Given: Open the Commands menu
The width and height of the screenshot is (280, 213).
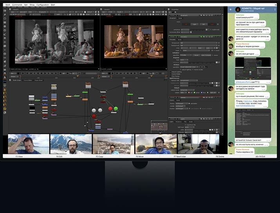Looking at the screenshot, I should [17, 5].
